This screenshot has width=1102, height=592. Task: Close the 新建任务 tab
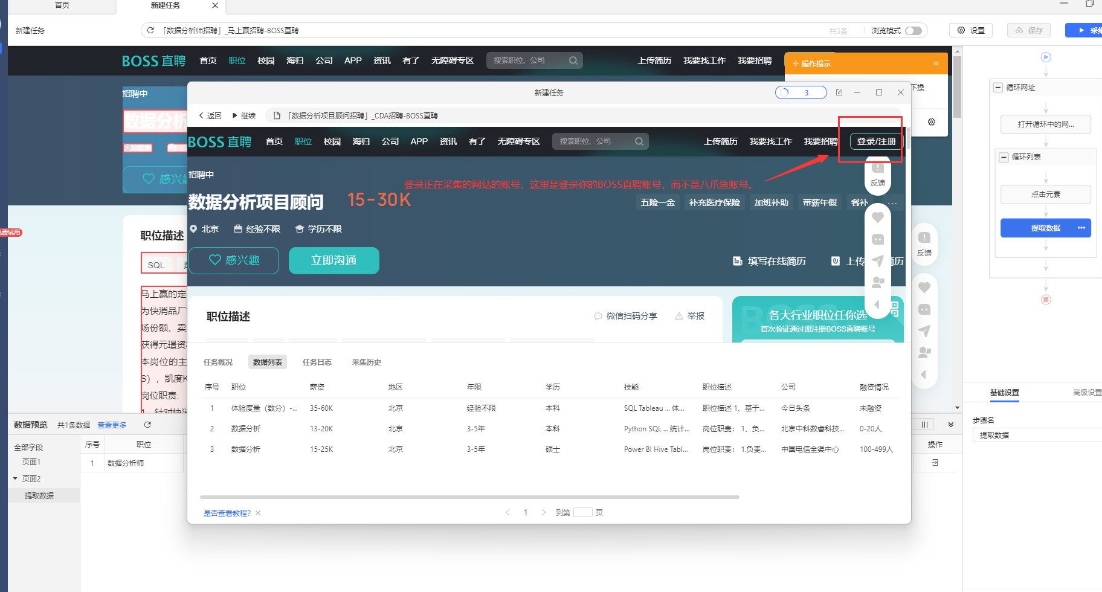(215, 5)
